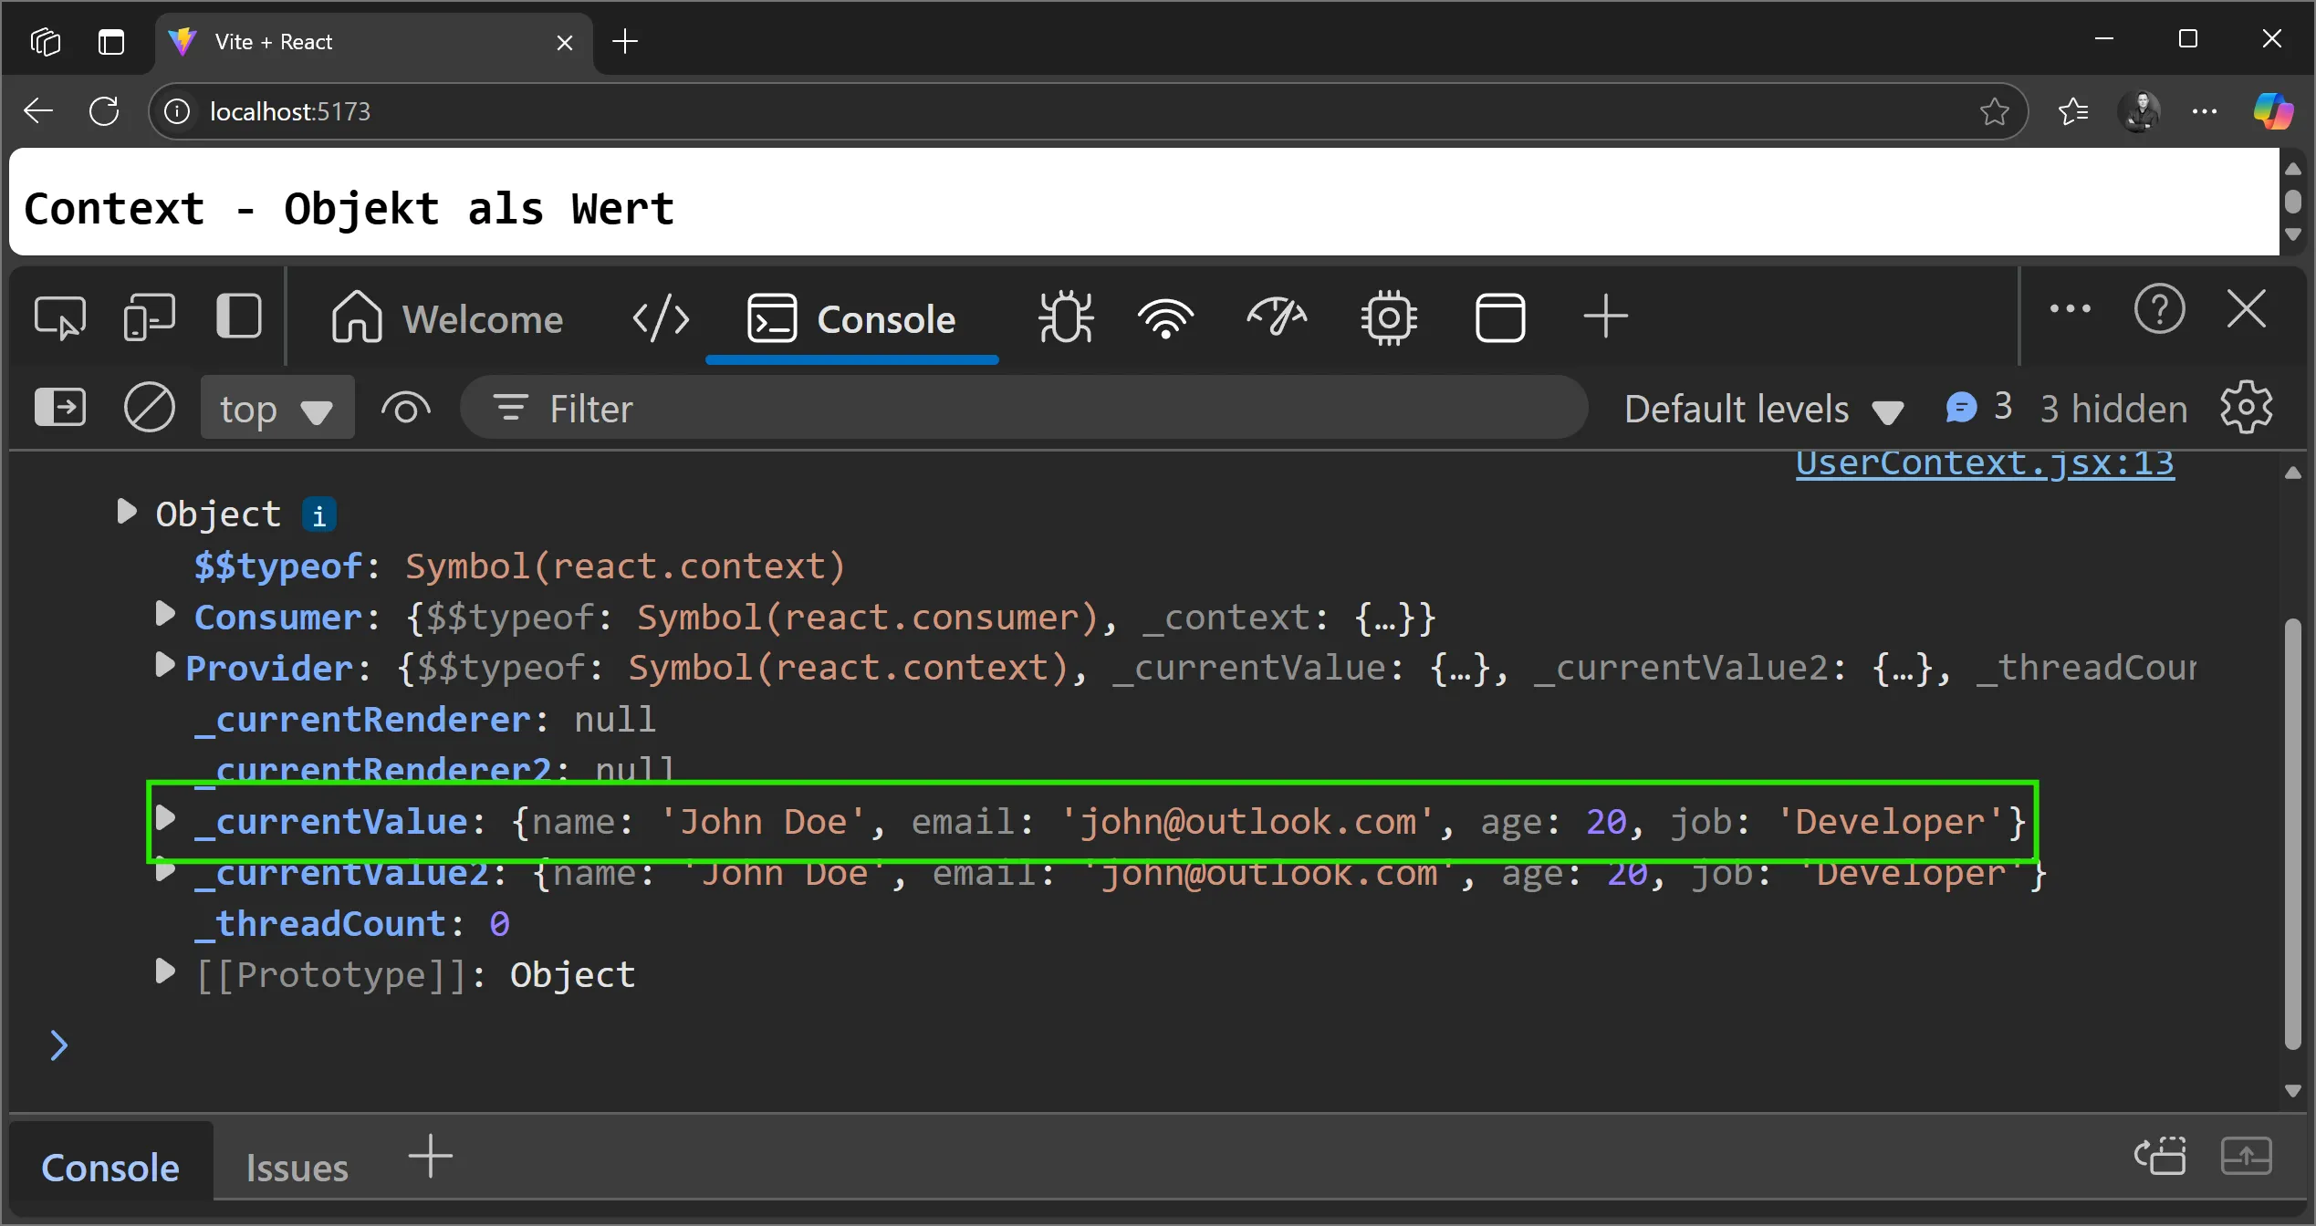Open the inspect element picker tool
Image resolution: width=2316 pixels, height=1226 pixels.
coord(59,318)
